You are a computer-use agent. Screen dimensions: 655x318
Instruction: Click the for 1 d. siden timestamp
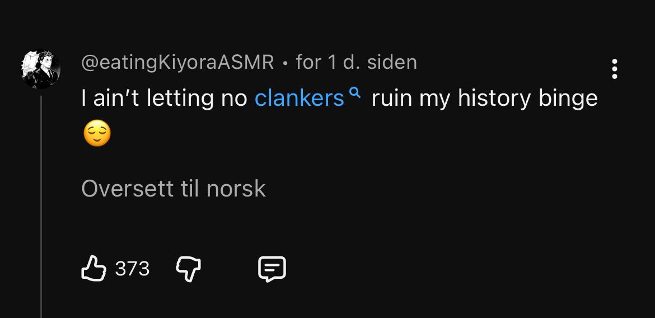point(356,62)
